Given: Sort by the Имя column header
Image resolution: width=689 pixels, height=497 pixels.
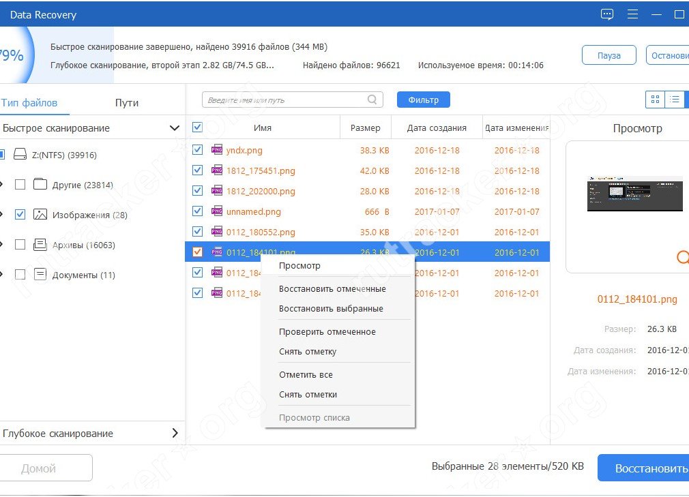Looking at the screenshot, I should point(263,127).
